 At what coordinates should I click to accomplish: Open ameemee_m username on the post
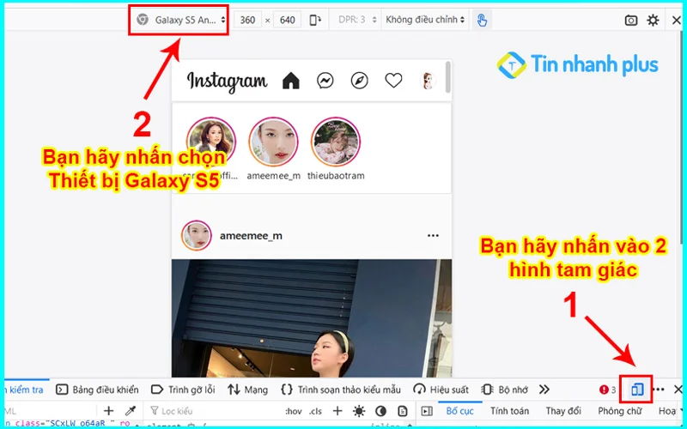pos(251,236)
